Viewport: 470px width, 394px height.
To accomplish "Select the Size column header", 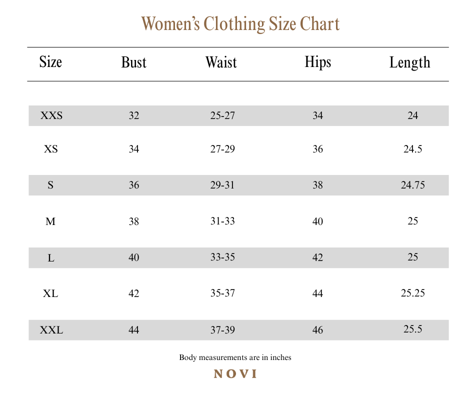I will click(x=50, y=62).
